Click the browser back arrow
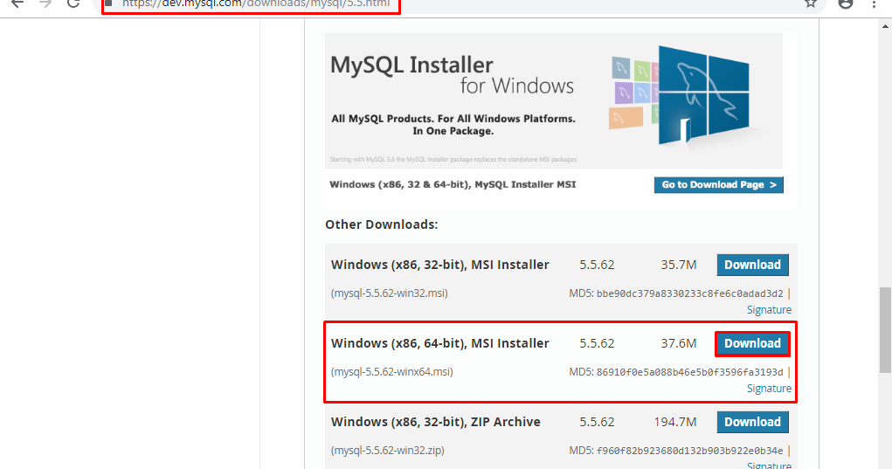Screen dimensions: 892x469 coord(17,3)
